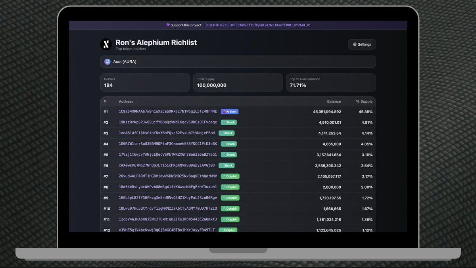Viewport: 476px width, 268px height.
Task: Select balance 1,381,024.218
Action: pos(329,219)
